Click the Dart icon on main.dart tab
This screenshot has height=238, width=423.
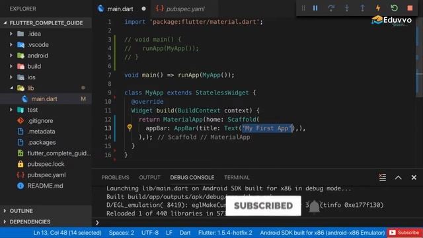point(101,9)
